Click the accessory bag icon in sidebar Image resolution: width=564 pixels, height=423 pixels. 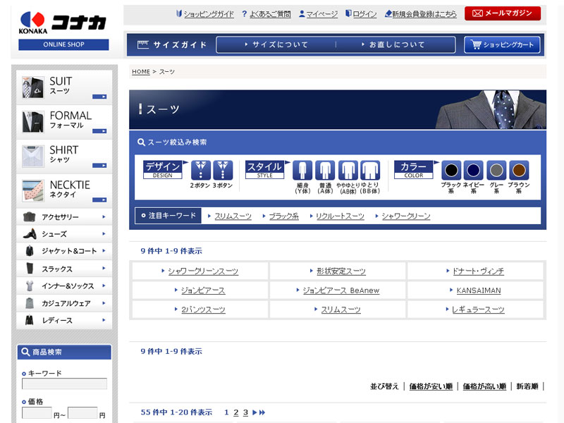point(30,216)
